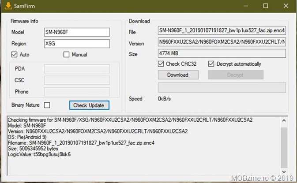
Task: Start the firmware Download button
Action: [x=178, y=75]
